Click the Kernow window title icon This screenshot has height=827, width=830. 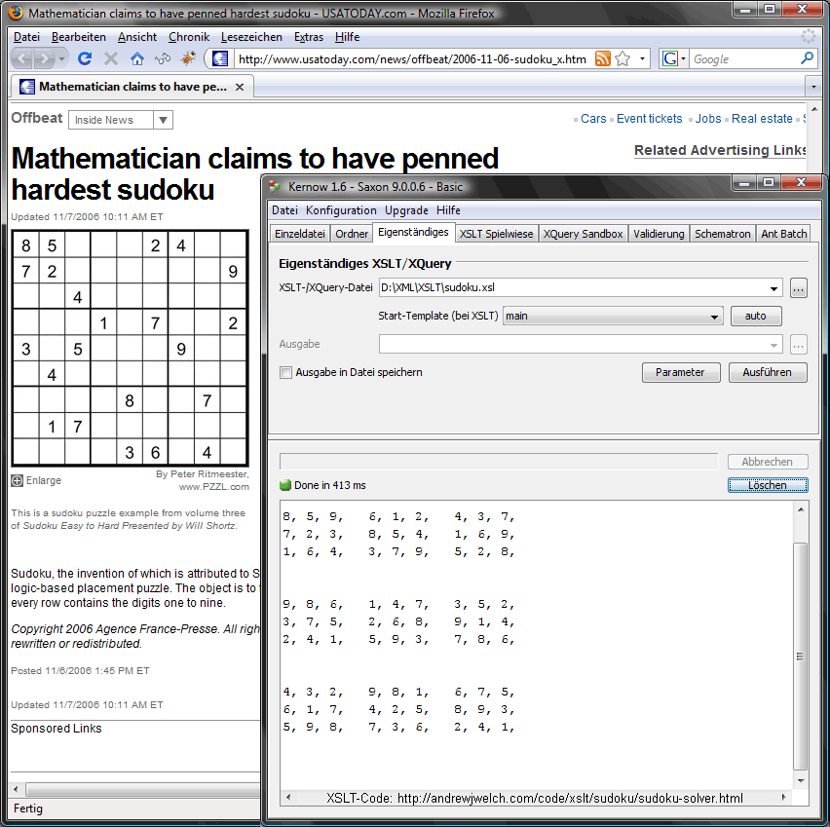pyautogui.click(x=274, y=187)
